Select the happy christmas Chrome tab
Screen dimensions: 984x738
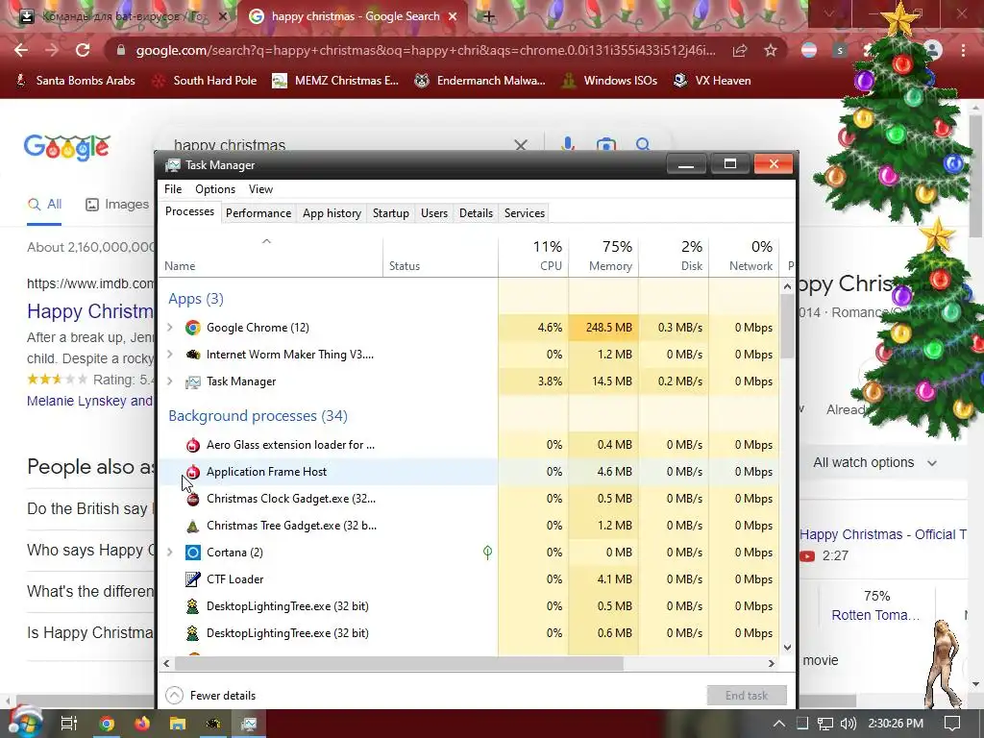[354, 17]
